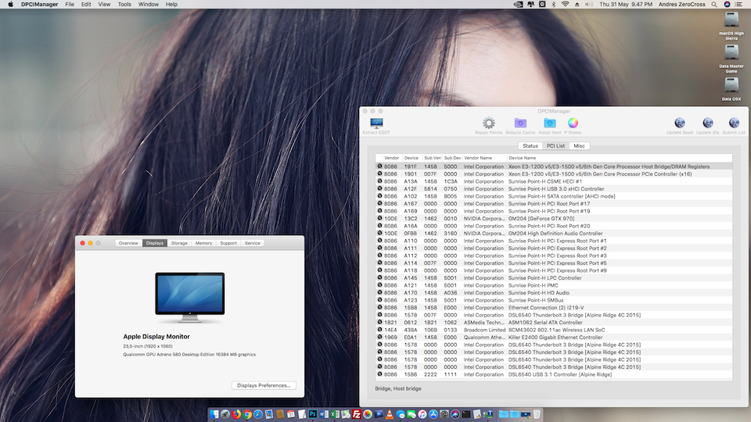Switch to the Misc tab

click(x=579, y=146)
